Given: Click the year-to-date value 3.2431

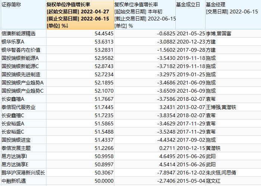Looking at the screenshot, I should point(167,107).
